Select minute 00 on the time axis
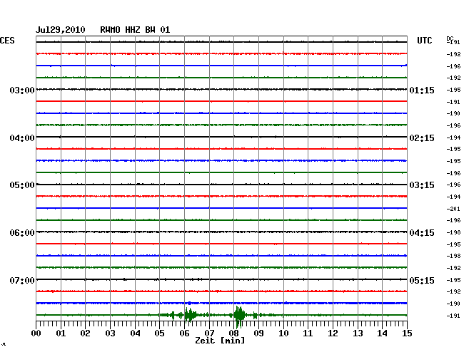 coord(36,333)
